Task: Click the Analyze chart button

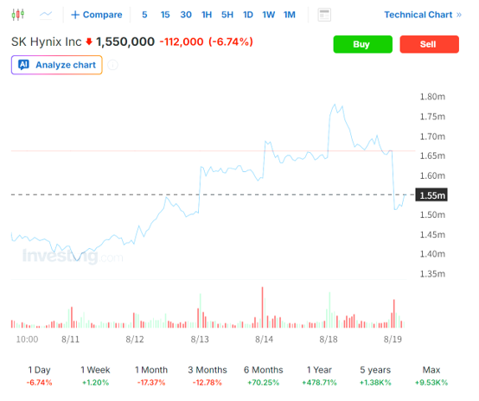Action: (x=57, y=65)
